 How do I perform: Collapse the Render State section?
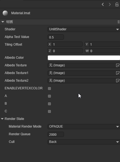pos(2,119)
